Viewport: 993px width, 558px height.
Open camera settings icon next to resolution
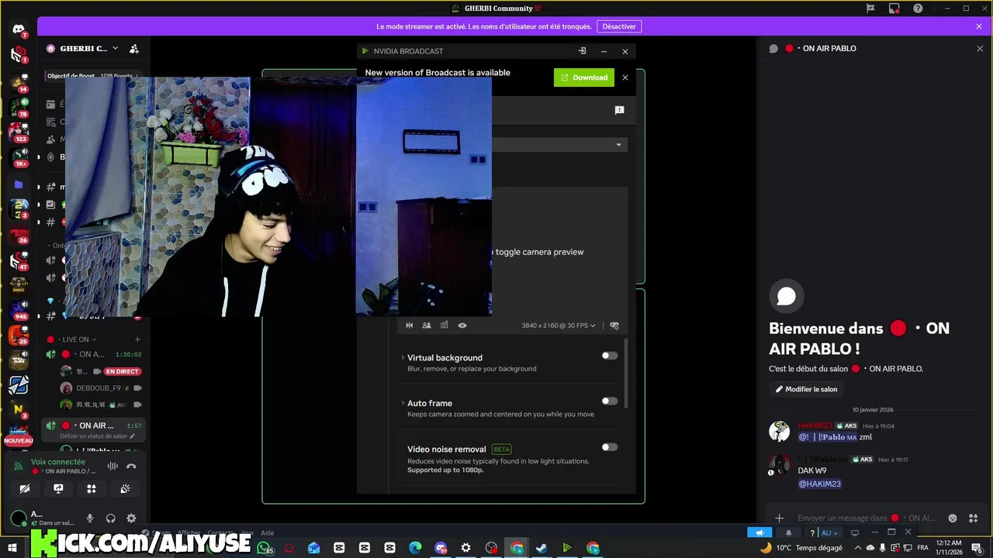click(x=614, y=325)
